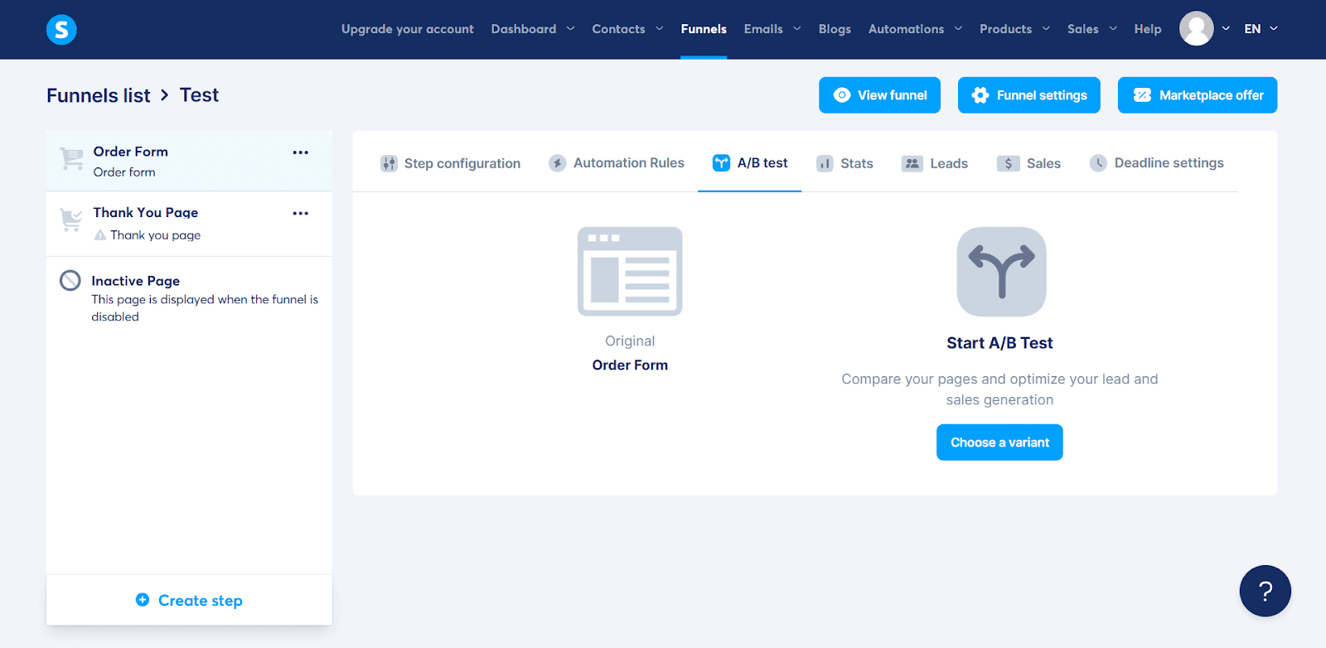Open the EN language selector
The image size is (1326, 648).
[x=1261, y=29]
